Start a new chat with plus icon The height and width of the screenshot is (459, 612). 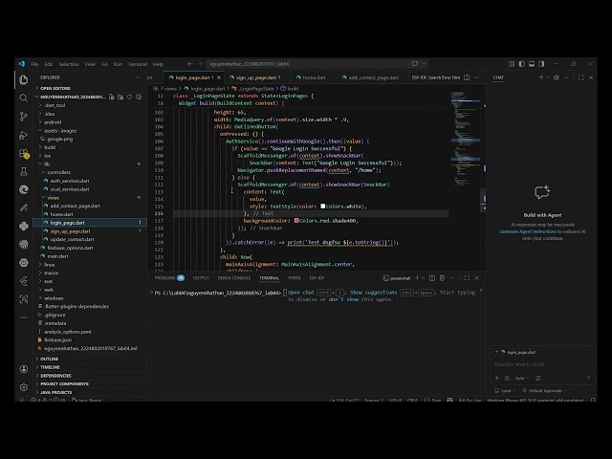coord(541,77)
